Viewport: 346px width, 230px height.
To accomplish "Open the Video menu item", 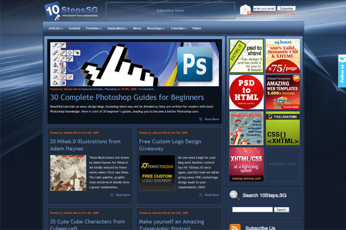I will [x=197, y=28].
